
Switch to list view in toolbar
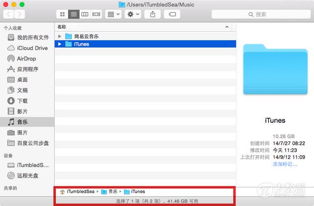74,14
